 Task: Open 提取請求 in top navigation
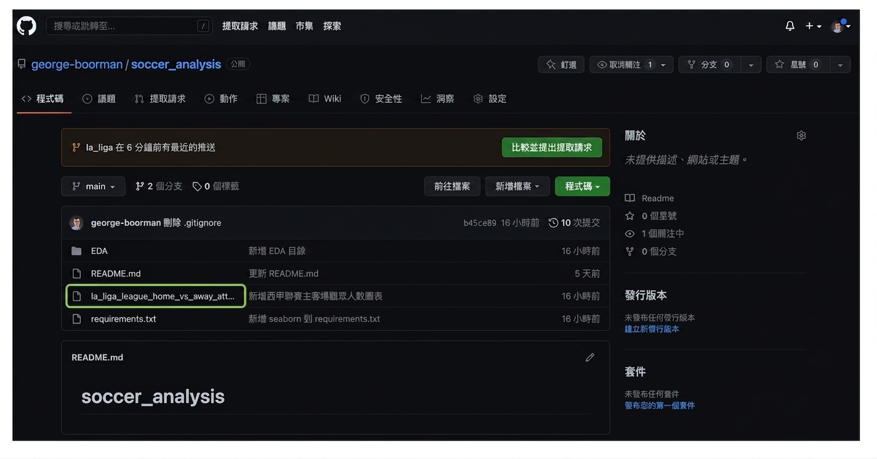click(240, 26)
